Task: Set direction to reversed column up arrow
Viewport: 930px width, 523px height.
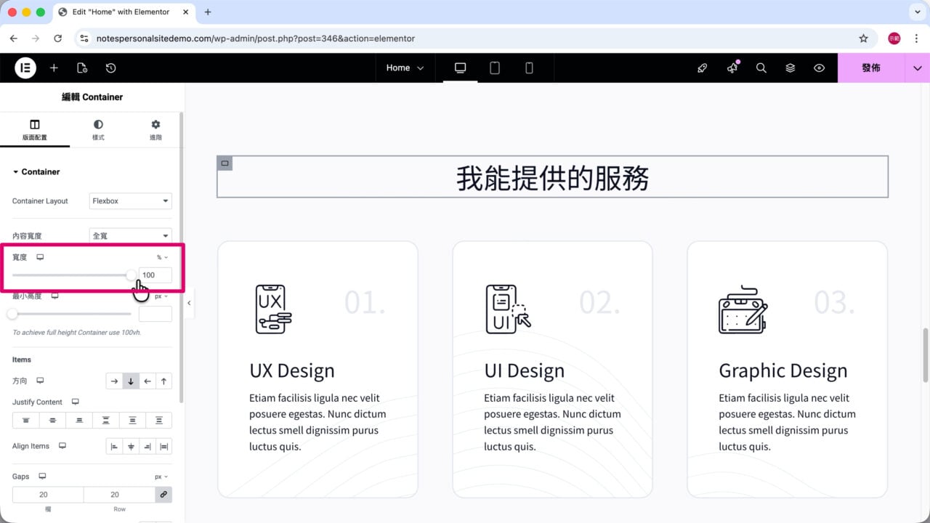Action: tap(164, 381)
